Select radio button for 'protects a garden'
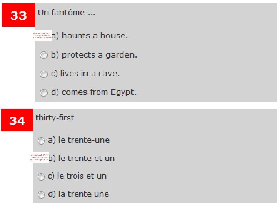The height and width of the screenshot is (207, 277). point(44,55)
